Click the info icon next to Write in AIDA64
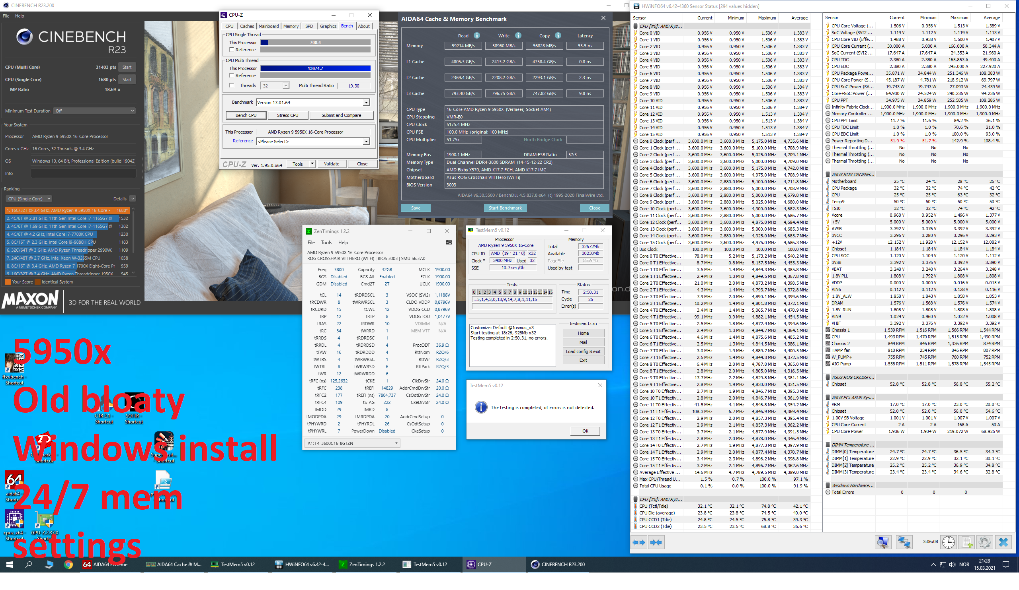1019x590 pixels. (x=518, y=35)
